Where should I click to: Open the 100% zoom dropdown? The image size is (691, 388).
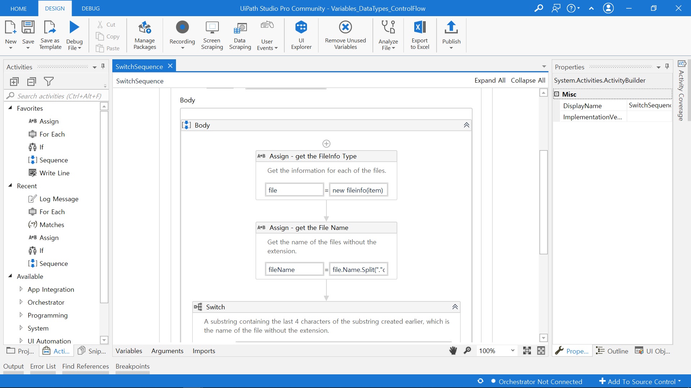[x=512, y=351]
